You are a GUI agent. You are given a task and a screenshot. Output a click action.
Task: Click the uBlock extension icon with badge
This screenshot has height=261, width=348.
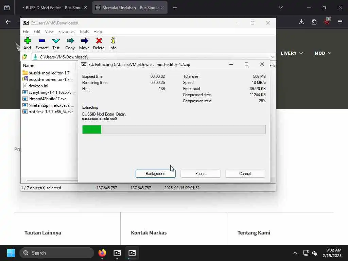[x=327, y=21]
